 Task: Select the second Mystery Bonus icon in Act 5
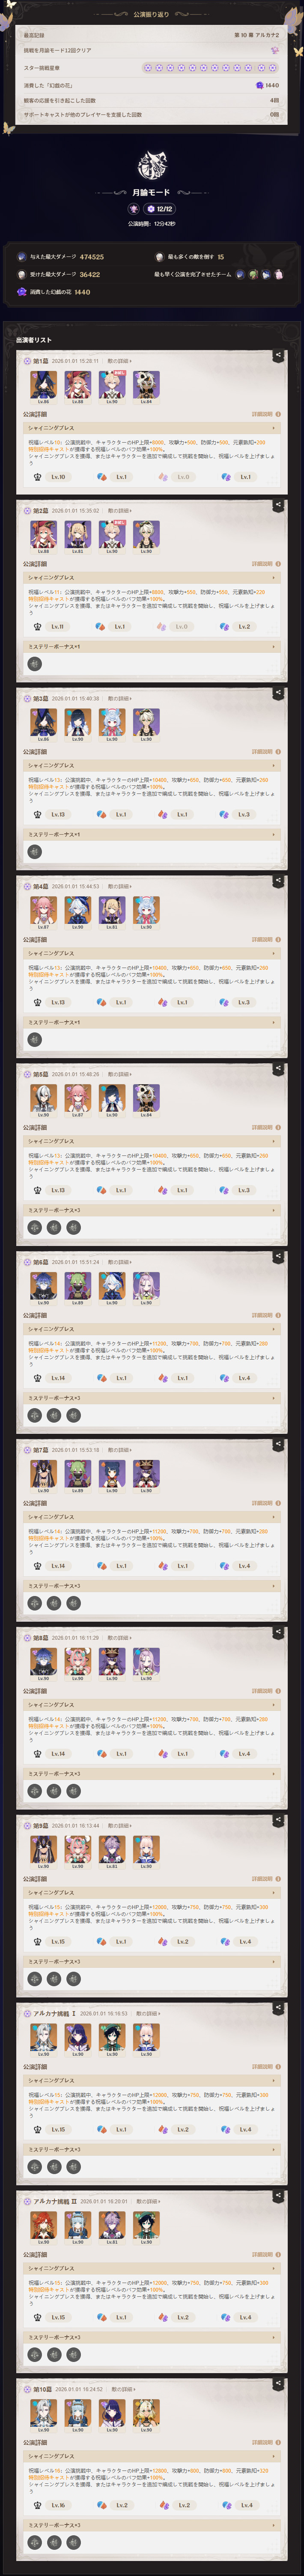pyautogui.click(x=55, y=1227)
